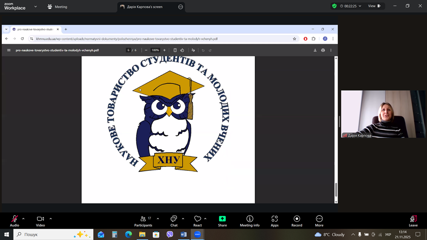
Task: Click the Пошук search box in taskbar
Action: pyautogui.click(x=53, y=234)
